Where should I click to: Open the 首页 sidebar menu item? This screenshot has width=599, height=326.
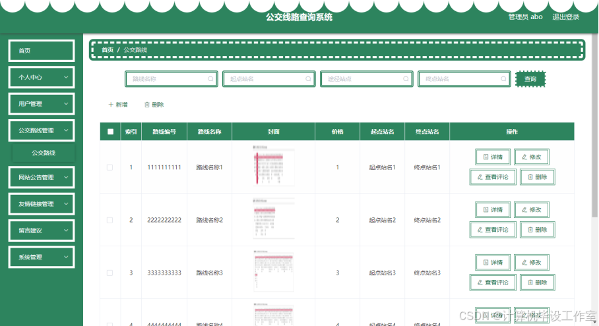42,50
